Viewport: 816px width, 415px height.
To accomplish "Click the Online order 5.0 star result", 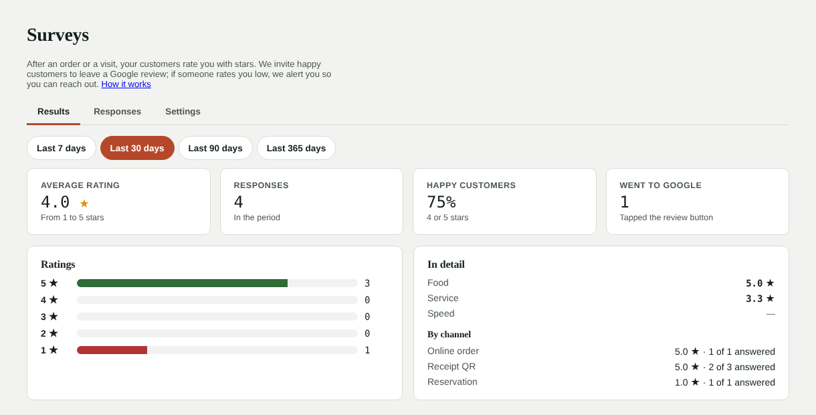I will point(687,351).
